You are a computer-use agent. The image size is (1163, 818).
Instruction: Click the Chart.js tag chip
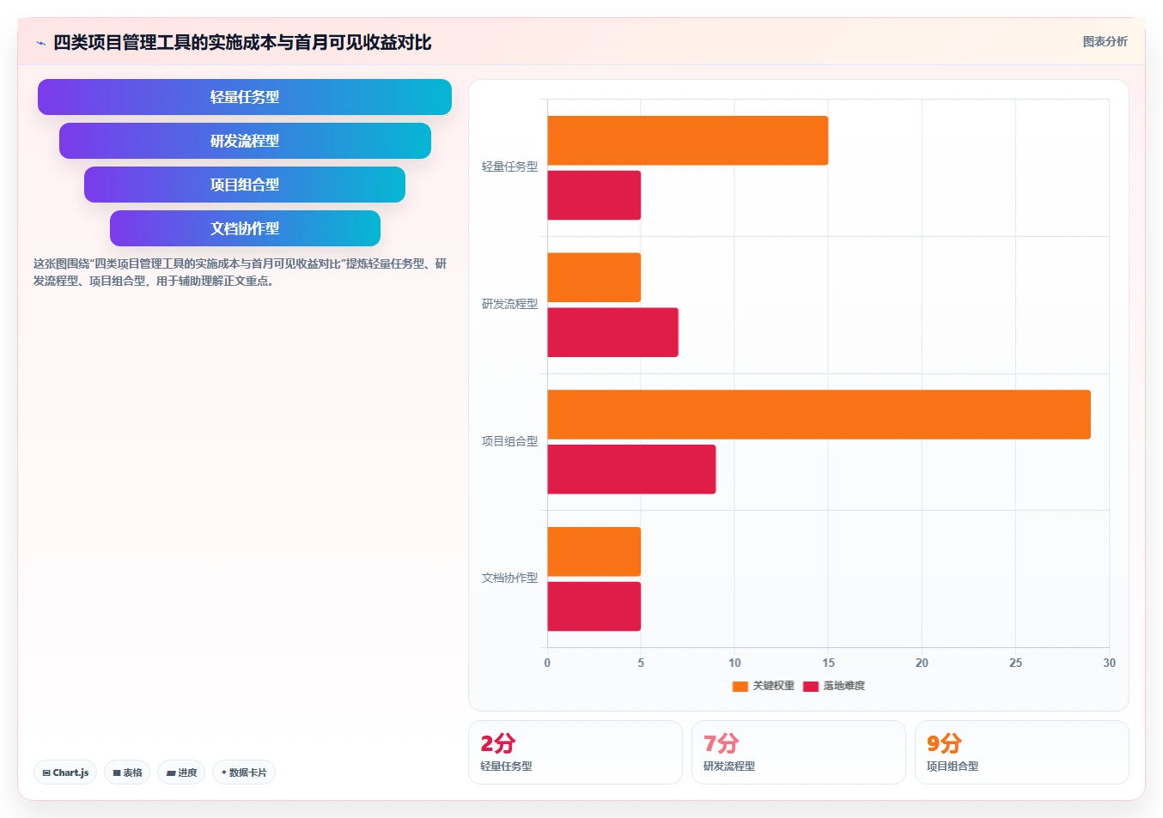65,773
